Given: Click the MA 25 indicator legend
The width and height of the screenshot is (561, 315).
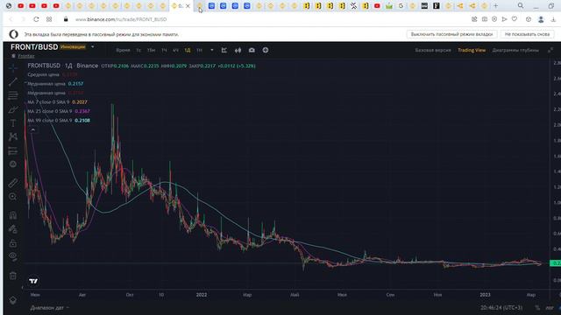Looking at the screenshot, I should pyautogui.click(x=59, y=111).
